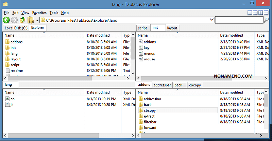
Task: Select the side-by-side two pane layout
Action: (261, 13)
